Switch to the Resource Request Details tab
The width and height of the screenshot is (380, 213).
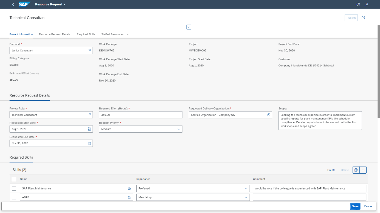point(55,34)
